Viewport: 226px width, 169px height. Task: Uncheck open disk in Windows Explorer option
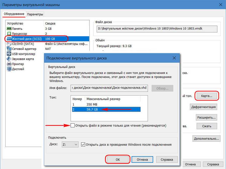[83, 144]
